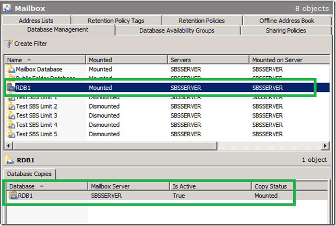Screen dimensions: 336x226
Task: Click the Mailbox Database icon
Action: (11, 69)
